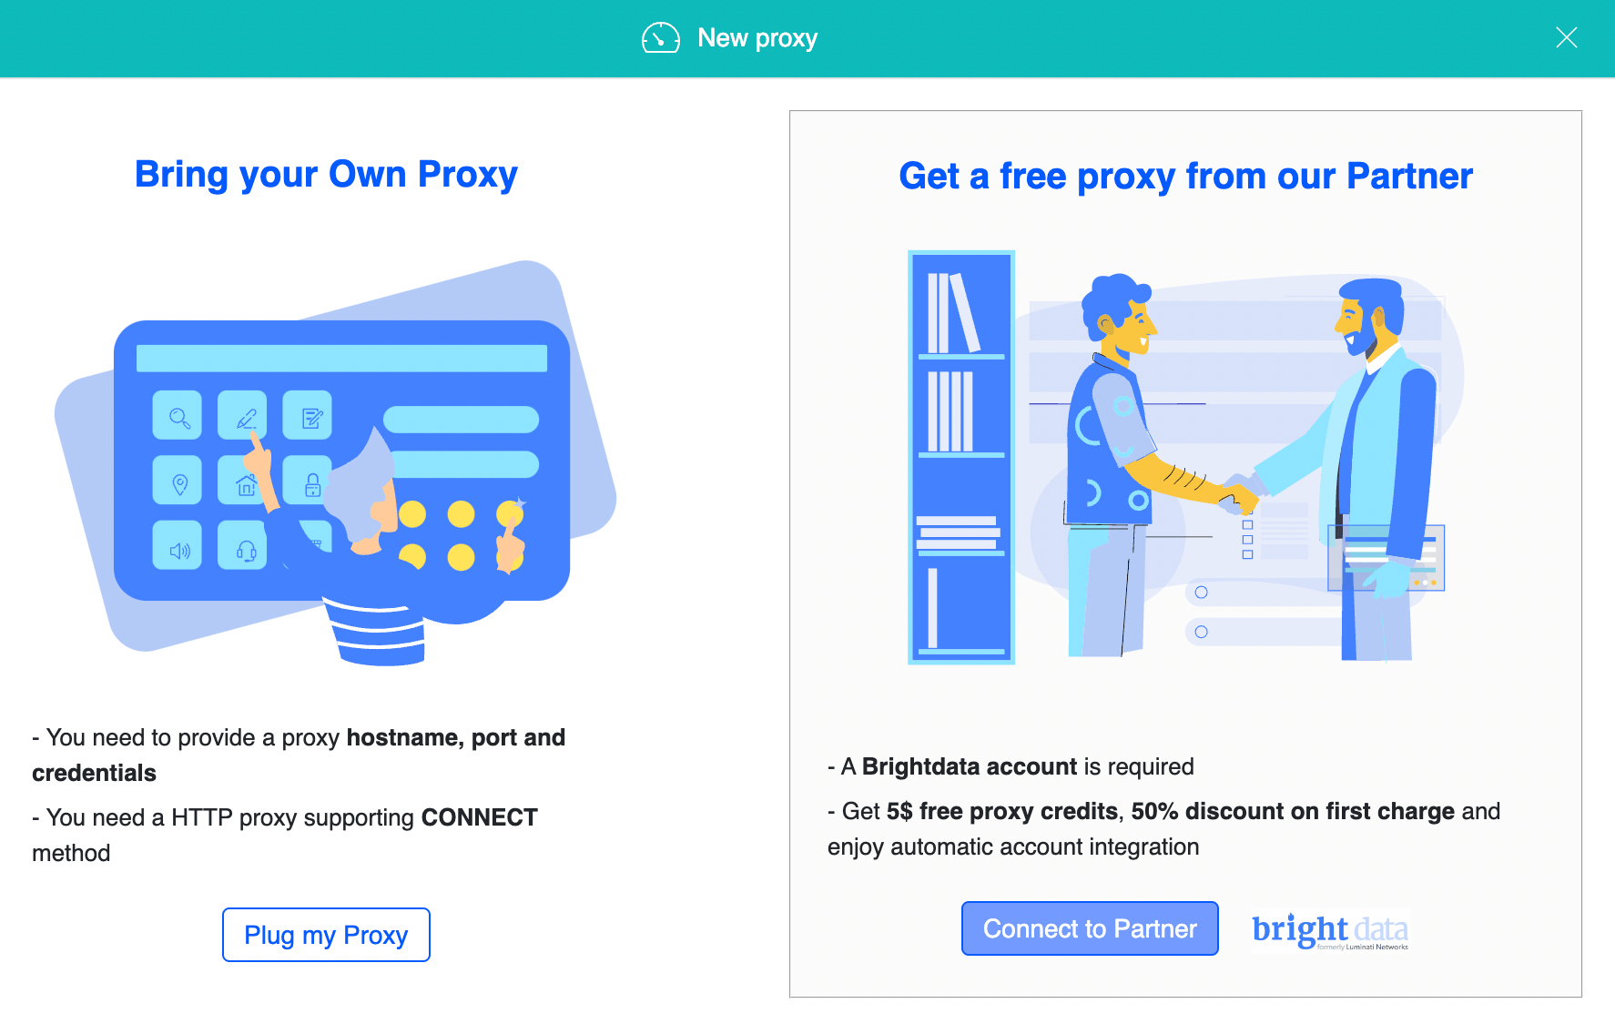
Task: Click the home icon in the illustration grid
Action: (x=244, y=482)
